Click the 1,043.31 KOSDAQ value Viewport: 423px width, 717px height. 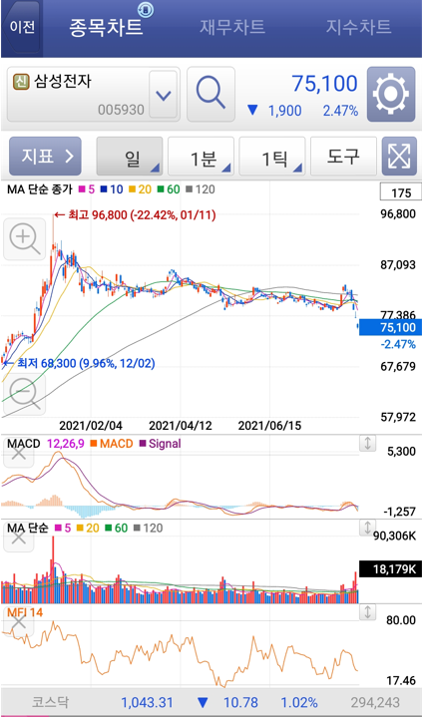pyautogui.click(x=147, y=702)
